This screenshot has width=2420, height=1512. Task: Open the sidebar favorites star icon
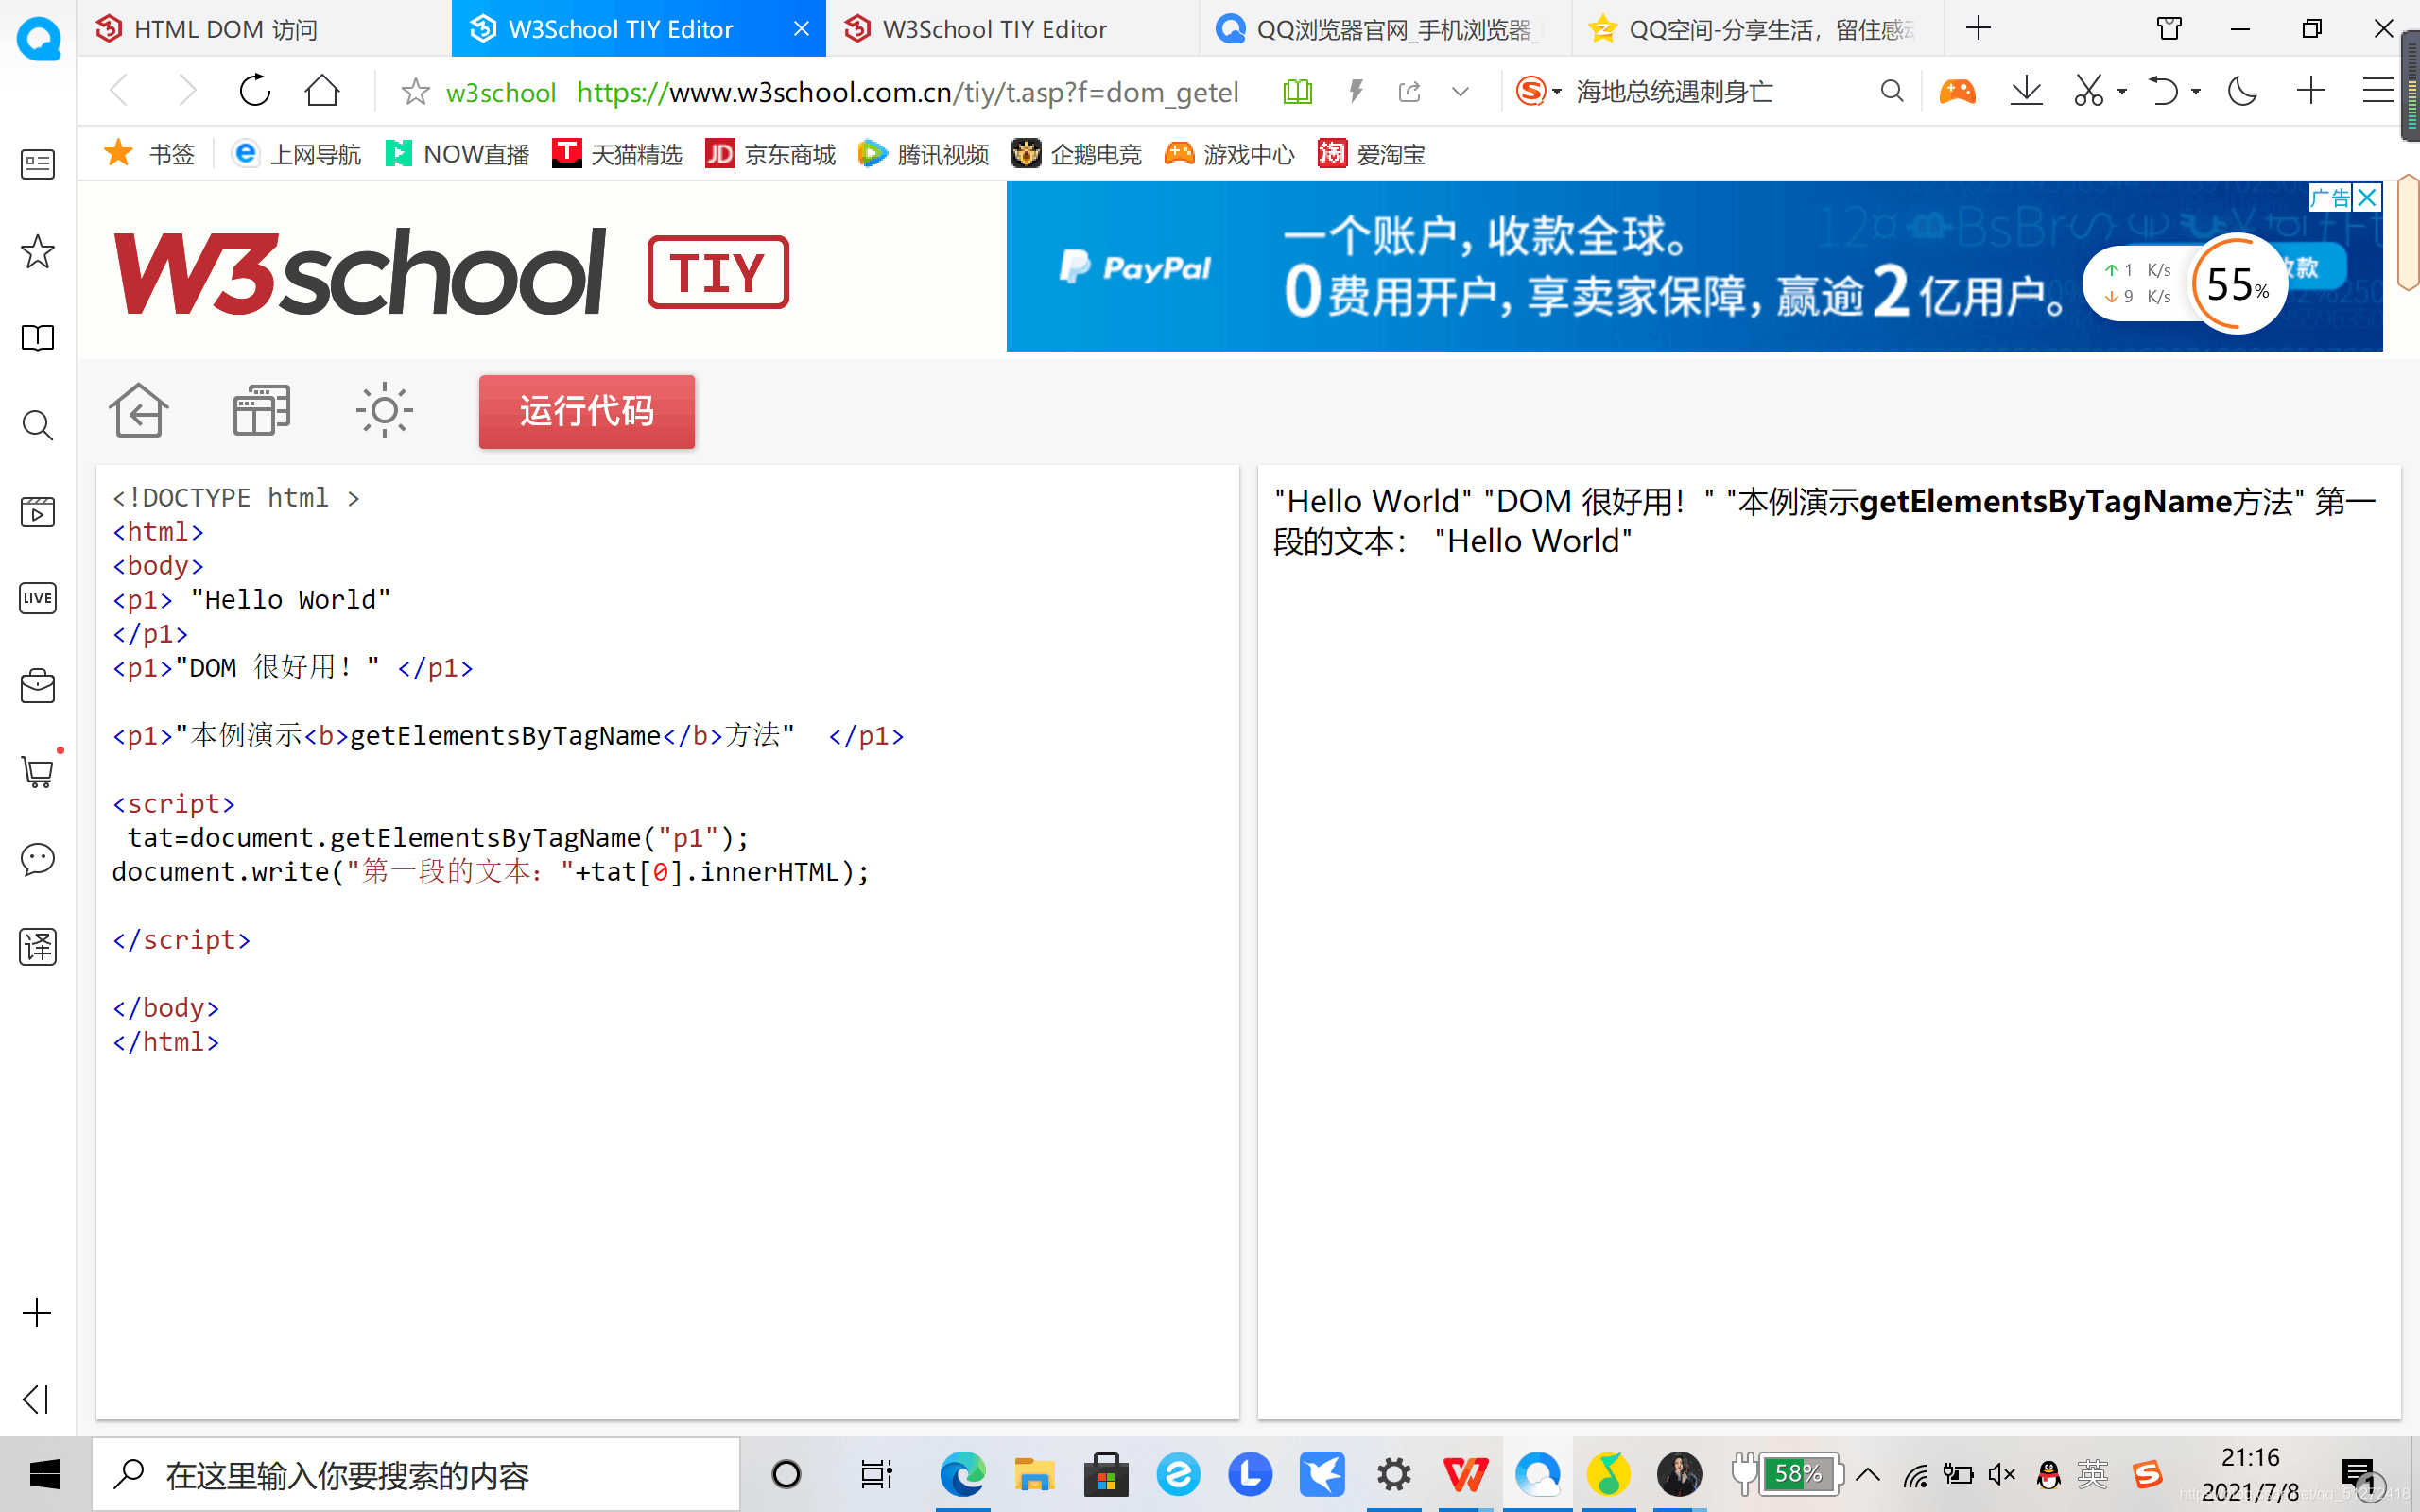[x=38, y=251]
